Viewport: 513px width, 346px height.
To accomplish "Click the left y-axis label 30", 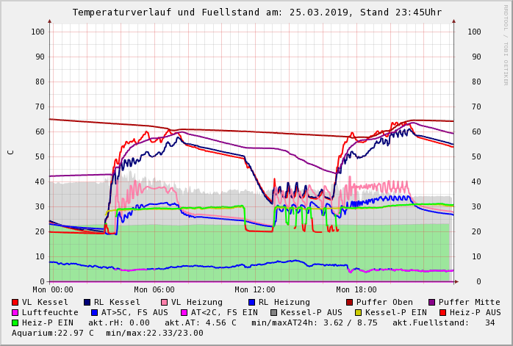I will (40, 206).
